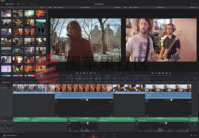
Task: Switch media pool to thumbnail view
Action: [41, 7]
